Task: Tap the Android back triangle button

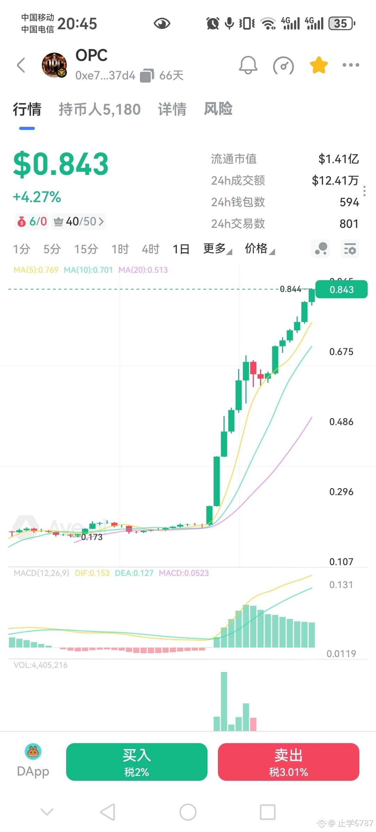Action: pyautogui.click(x=108, y=812)
